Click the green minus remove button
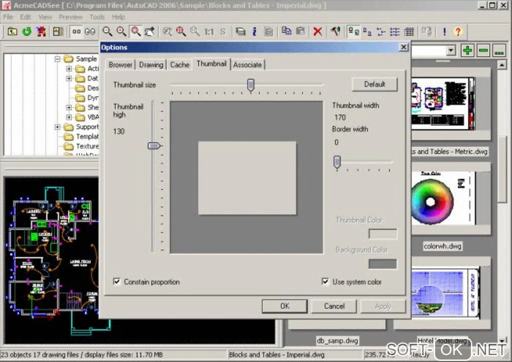 pyautogui.click(x=483, y=51)
